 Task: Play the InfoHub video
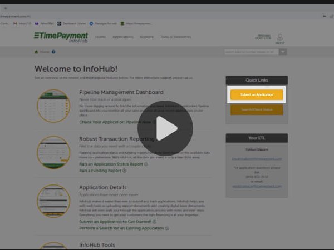coord(165,128)
